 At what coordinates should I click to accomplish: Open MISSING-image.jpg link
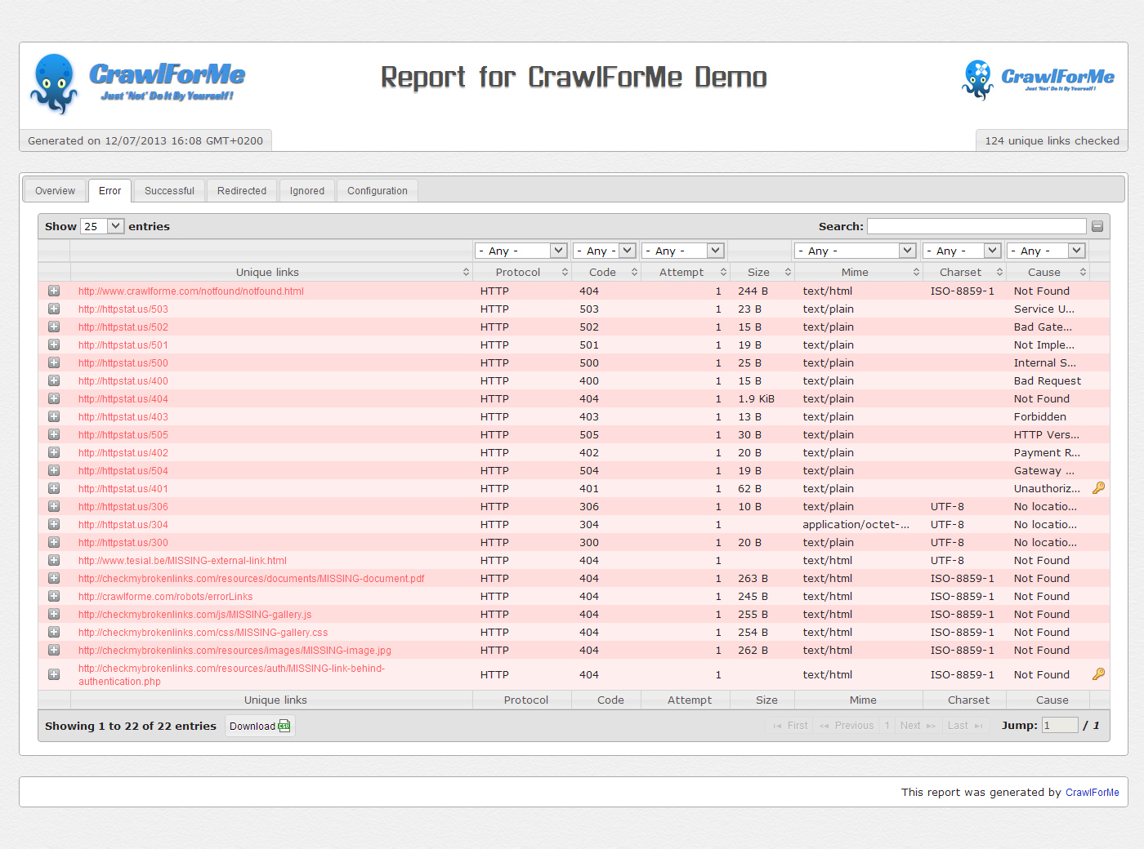coord(235,651)
